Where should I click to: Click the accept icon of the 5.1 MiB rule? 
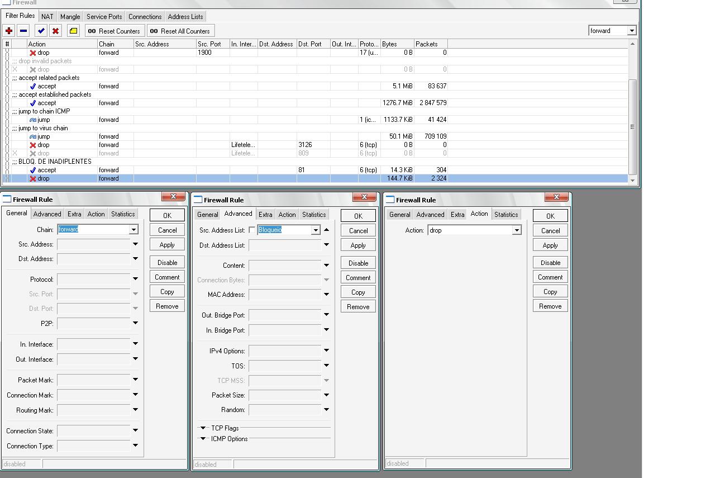tap(33, 86)
